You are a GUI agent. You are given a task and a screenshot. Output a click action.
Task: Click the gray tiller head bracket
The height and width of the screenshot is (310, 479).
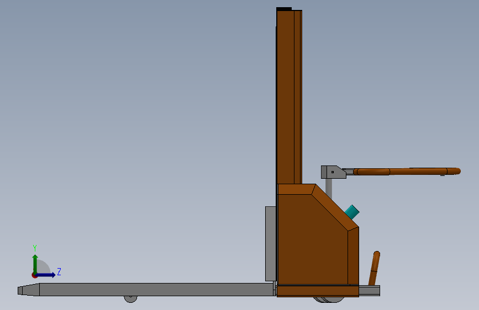coord(333,172)
